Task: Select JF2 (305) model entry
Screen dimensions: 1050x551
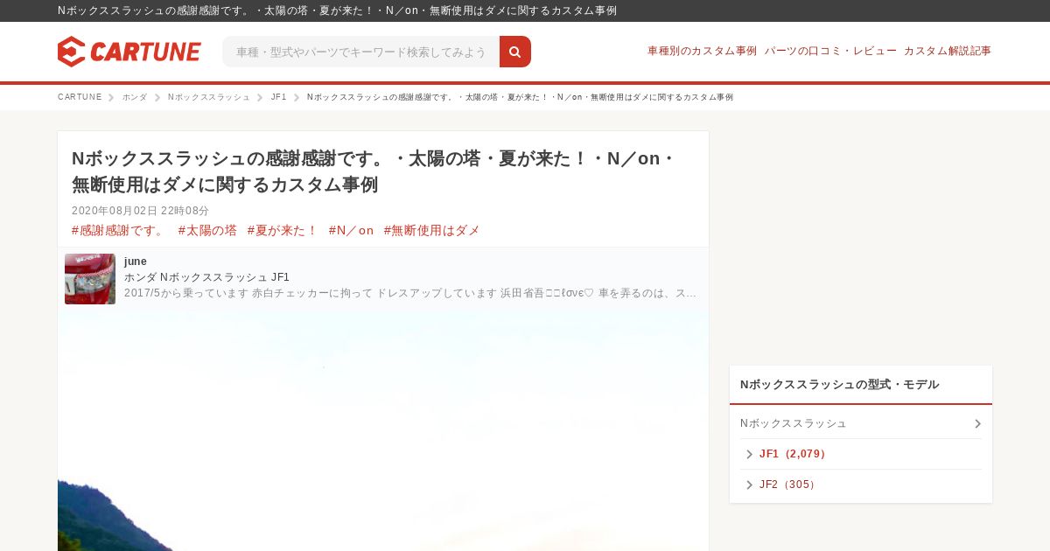Action: tap(787, 485)
